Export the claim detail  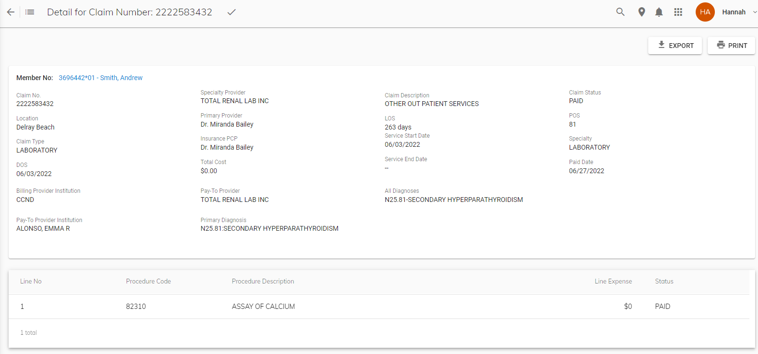675,46
